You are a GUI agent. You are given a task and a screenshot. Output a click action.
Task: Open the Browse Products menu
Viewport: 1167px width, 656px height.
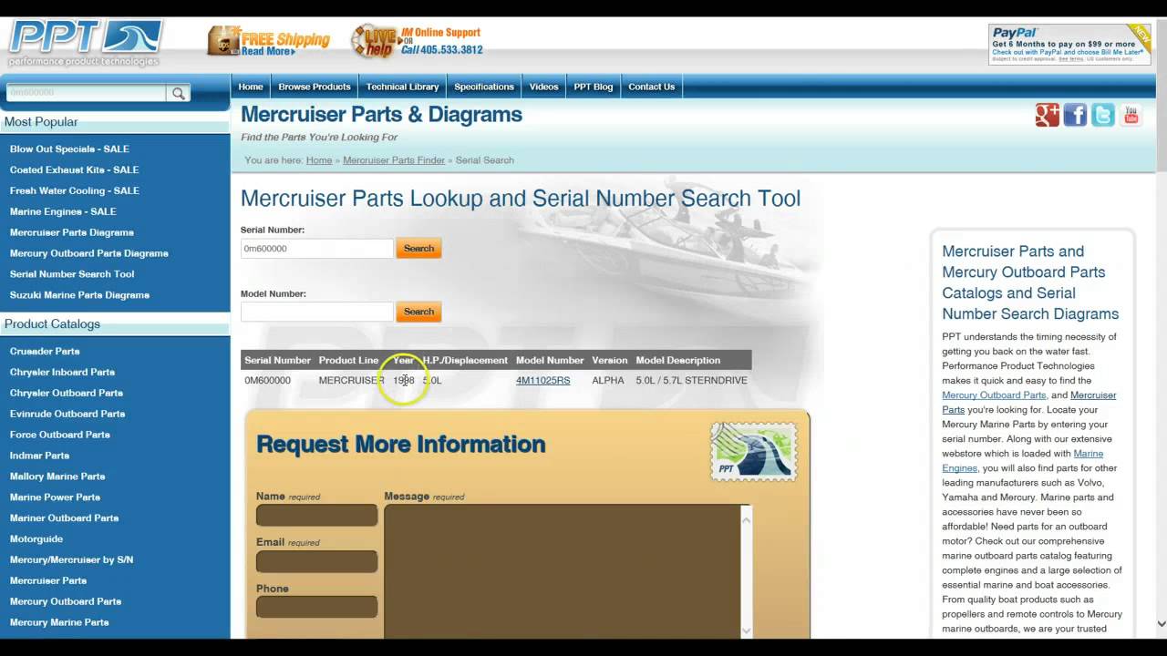click(315, 87)
